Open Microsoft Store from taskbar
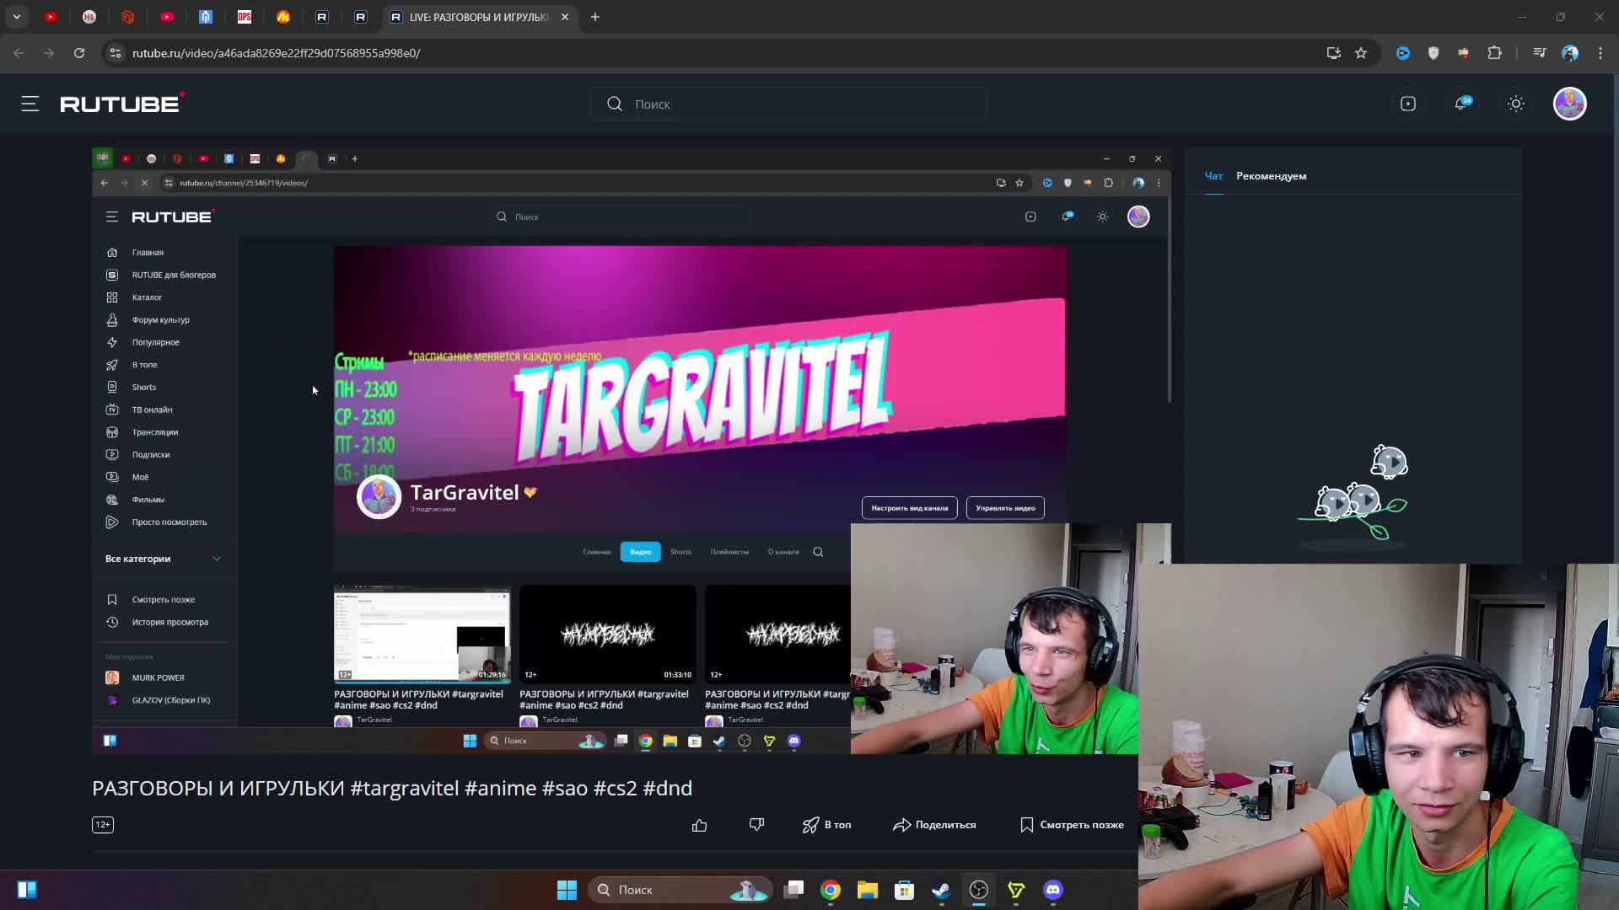The width and height of the screenshot is (1619, 910). [905, 890]
